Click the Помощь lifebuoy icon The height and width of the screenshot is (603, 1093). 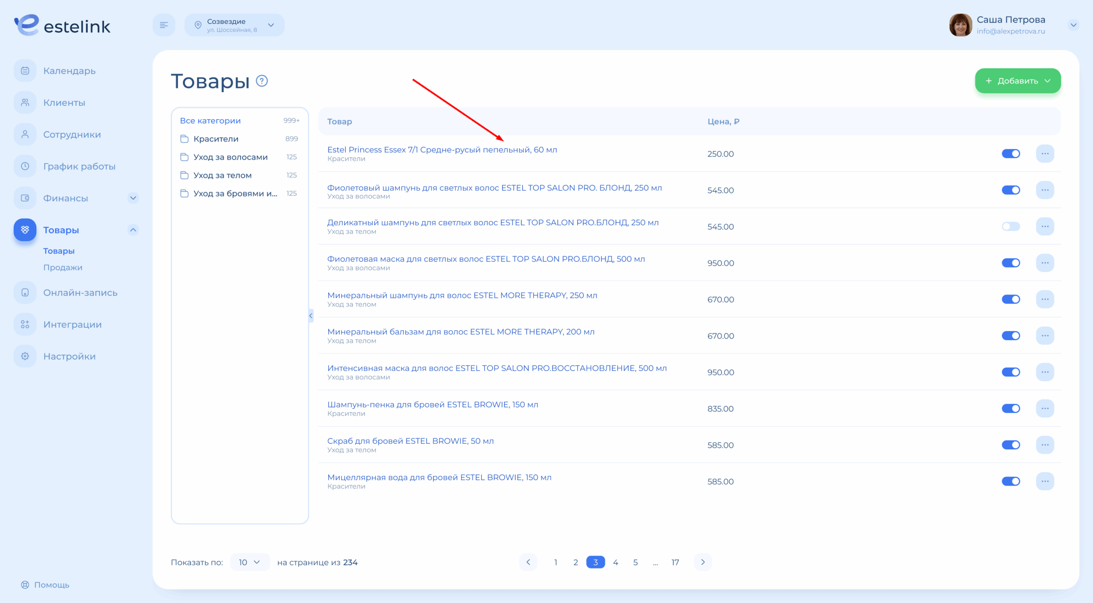25,585
